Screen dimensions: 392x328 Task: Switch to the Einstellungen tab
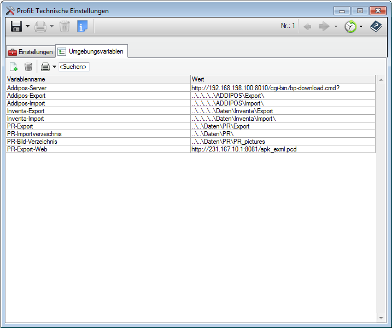point(31,52)
